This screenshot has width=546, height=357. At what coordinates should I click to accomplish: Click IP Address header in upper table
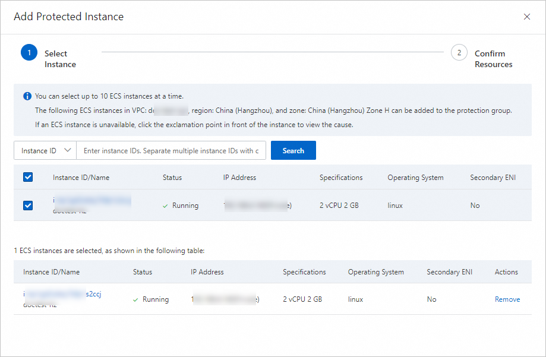239,178
